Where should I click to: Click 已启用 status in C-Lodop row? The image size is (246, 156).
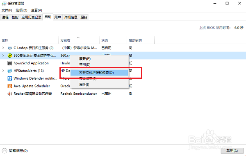(106, 48)
